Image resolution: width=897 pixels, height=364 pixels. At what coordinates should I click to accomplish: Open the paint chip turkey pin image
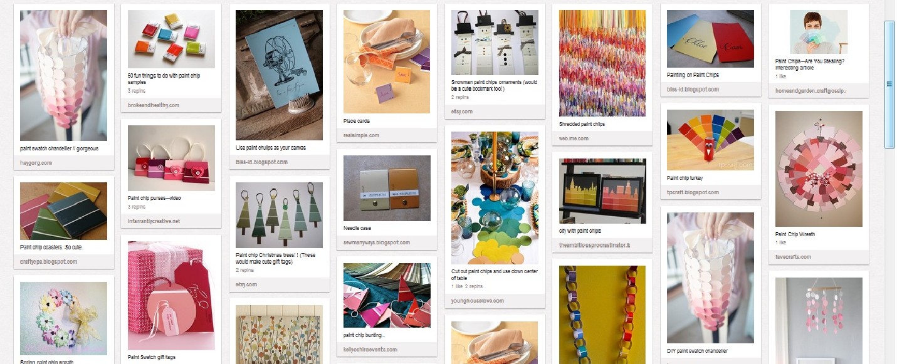710,140
